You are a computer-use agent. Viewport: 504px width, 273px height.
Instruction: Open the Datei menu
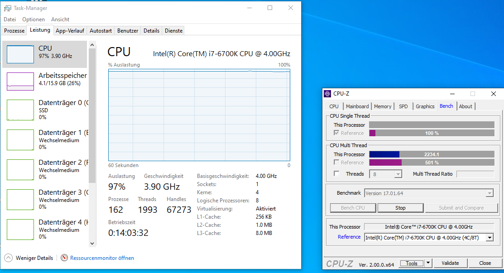pos(10,19)
